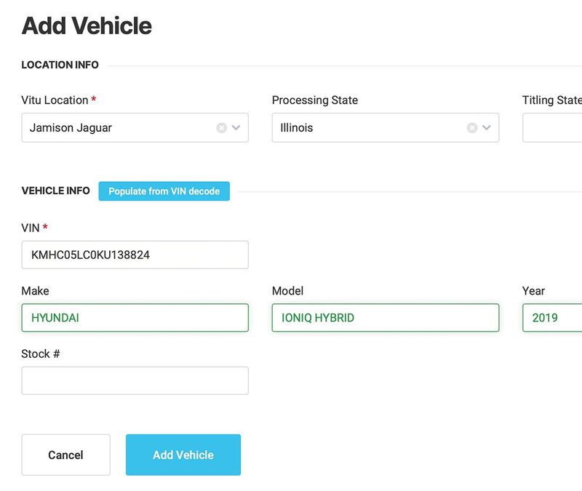
Task: Select the Model field IONIQ HYBRID
Action: [x=386, y=318]
